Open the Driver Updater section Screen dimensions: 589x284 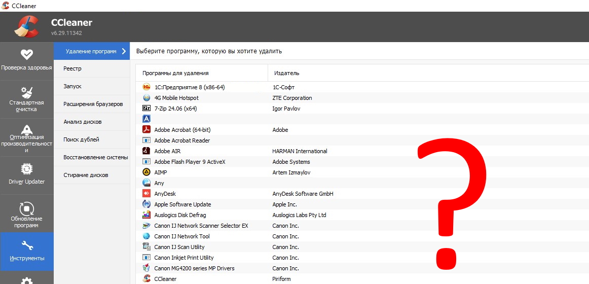pos(27,174)
